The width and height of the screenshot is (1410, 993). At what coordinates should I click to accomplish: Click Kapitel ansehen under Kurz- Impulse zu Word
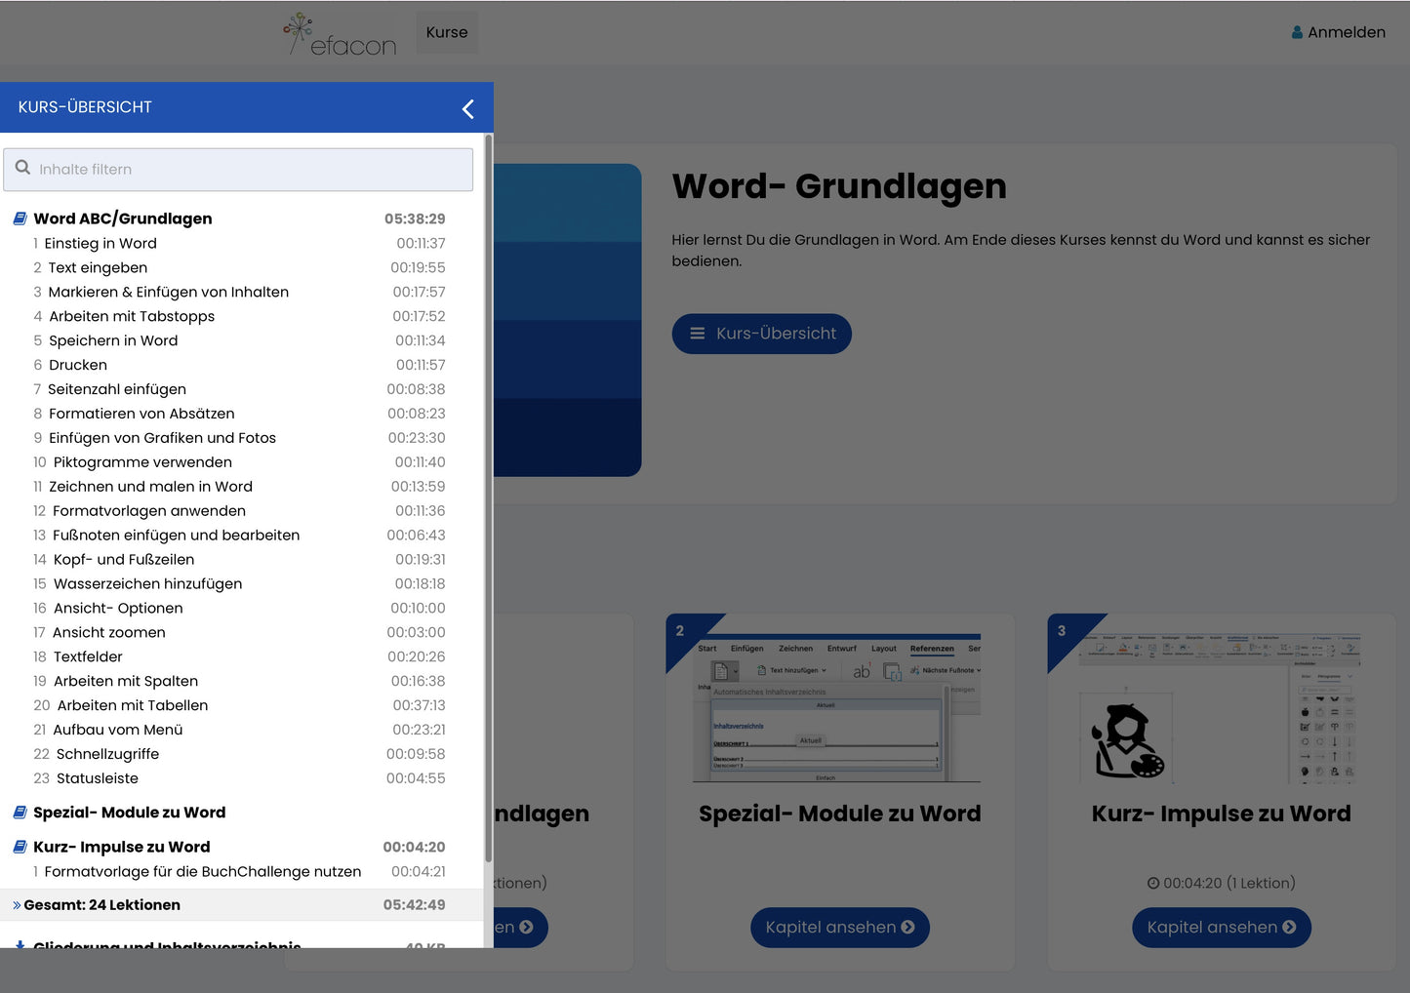[1221, 928]
